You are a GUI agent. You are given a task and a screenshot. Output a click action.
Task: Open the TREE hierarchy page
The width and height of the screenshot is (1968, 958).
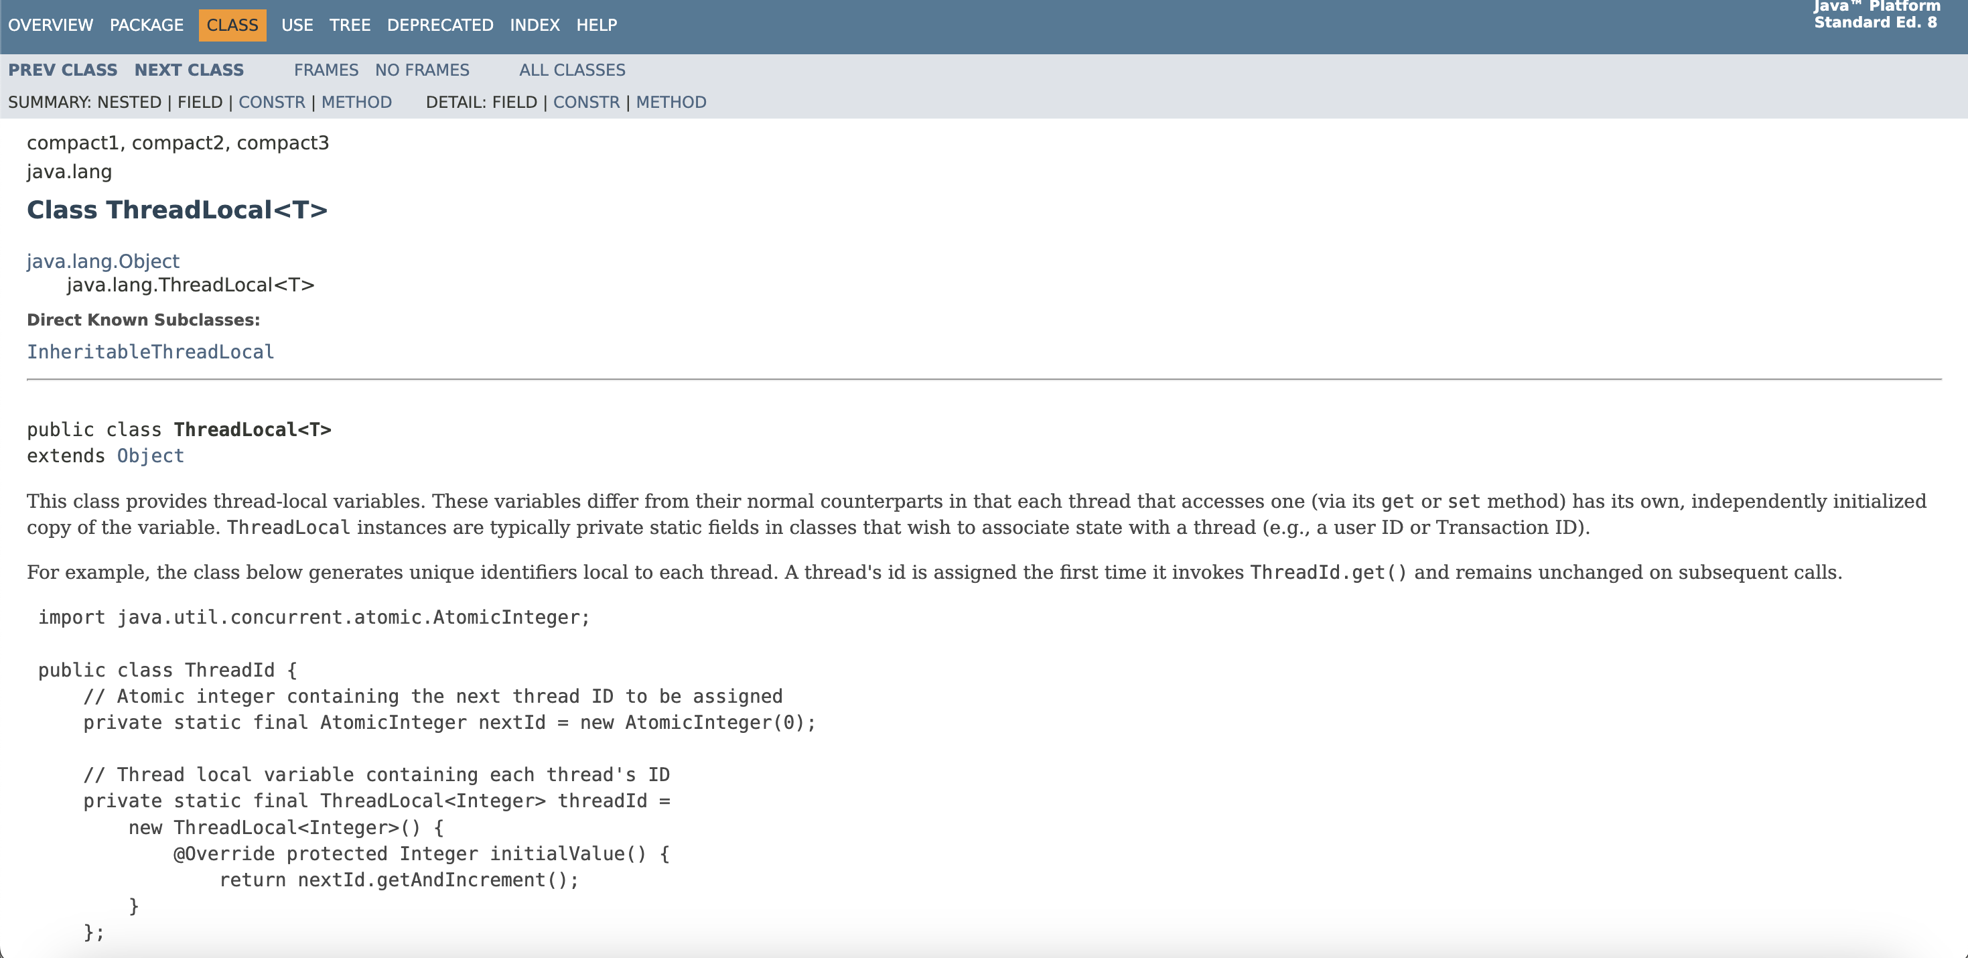[x=349, y=25]
